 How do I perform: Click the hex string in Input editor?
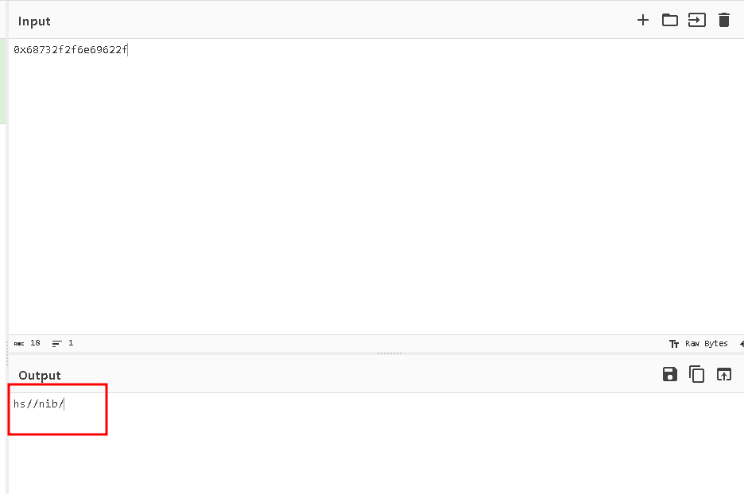[x=71, y=50]
